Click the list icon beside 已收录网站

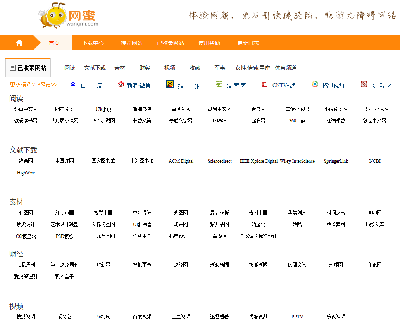tap(12, 68)
